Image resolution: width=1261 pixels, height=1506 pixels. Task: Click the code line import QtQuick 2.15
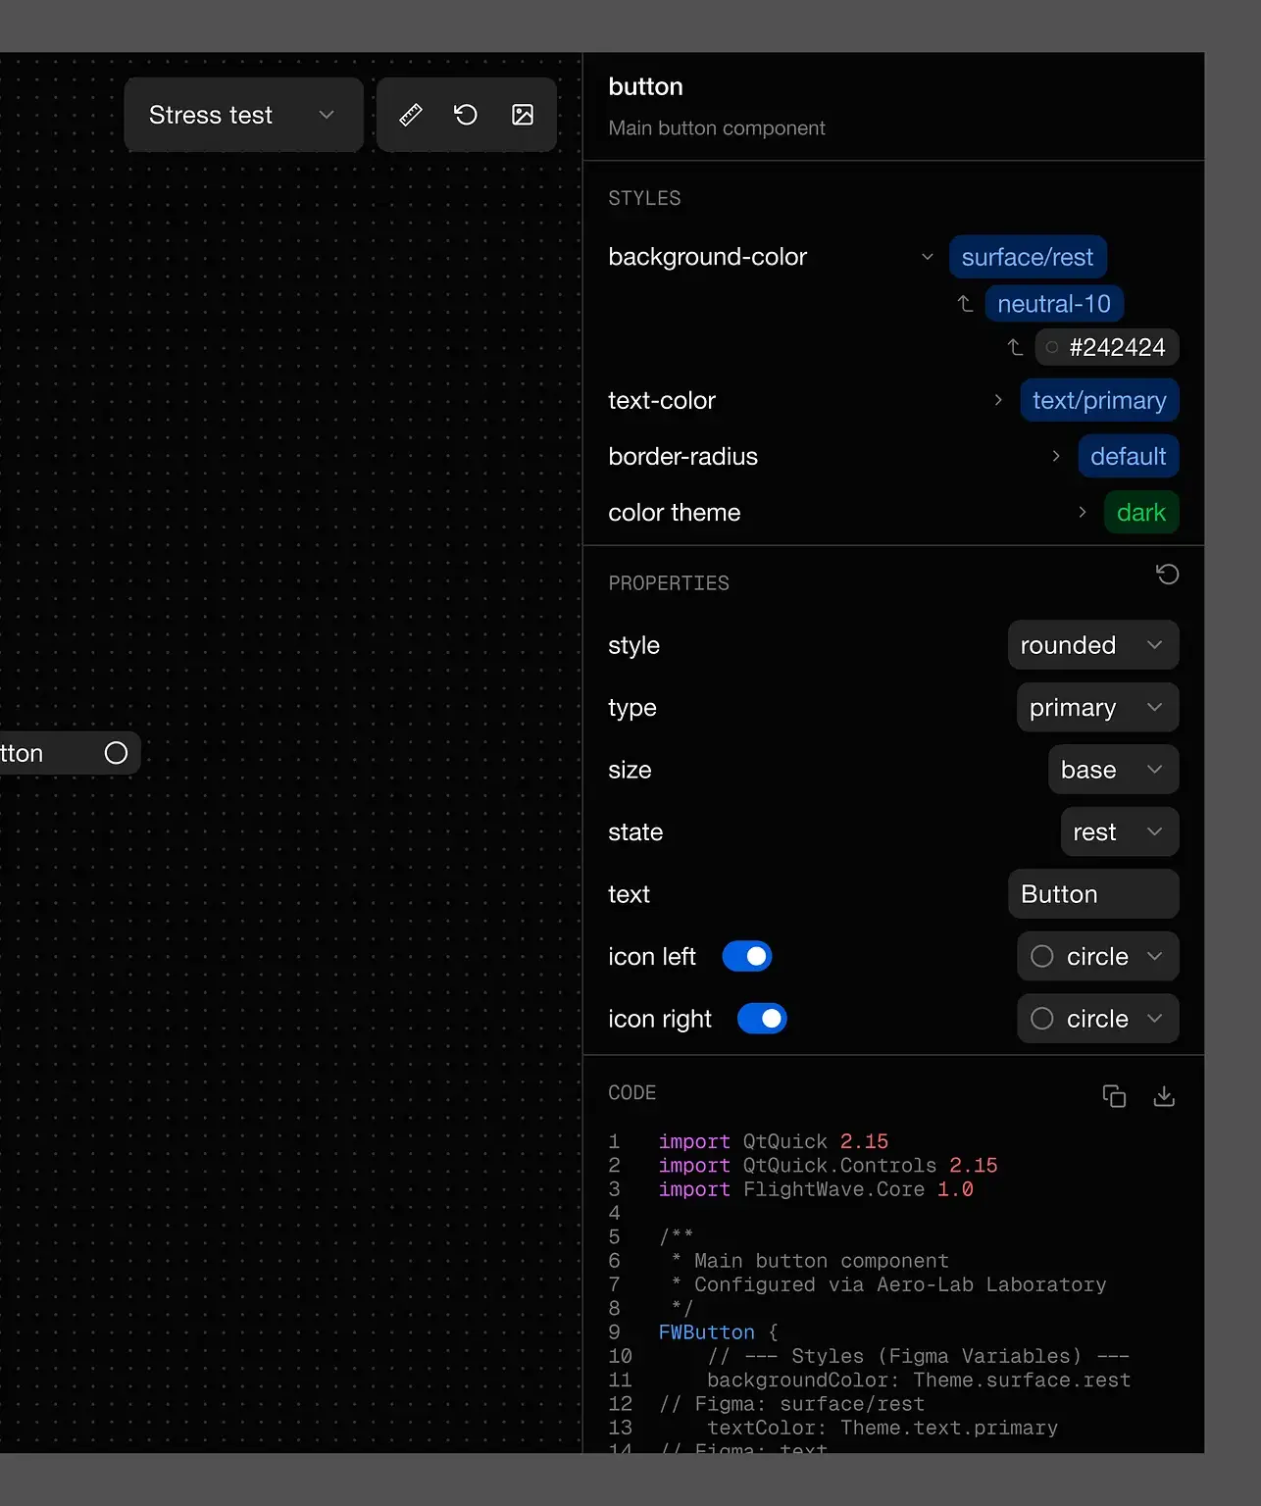(x=773, y=1142)
